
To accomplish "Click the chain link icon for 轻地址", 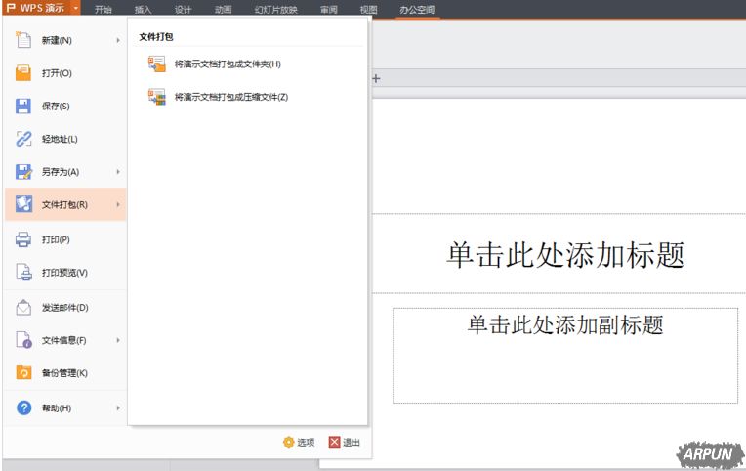I will click(23, 139).
